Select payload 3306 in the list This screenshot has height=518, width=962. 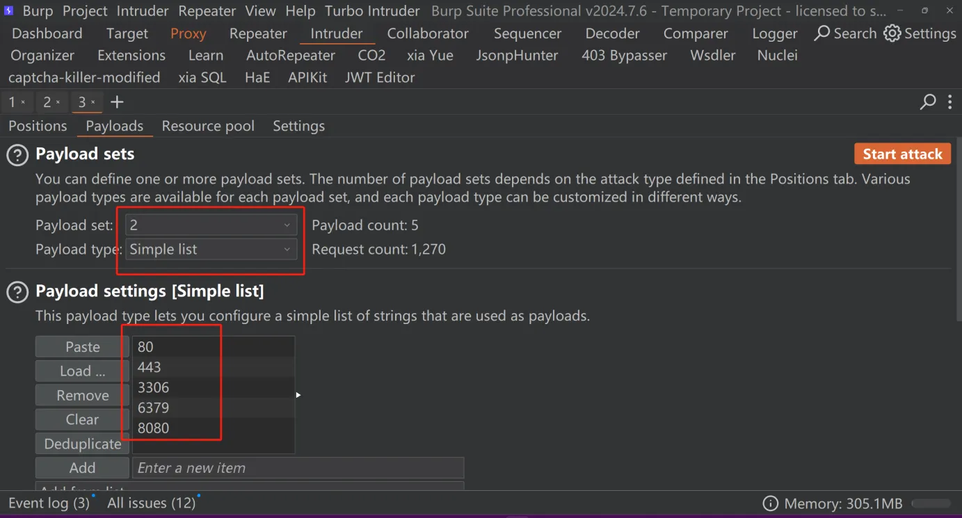pos(214,387)
